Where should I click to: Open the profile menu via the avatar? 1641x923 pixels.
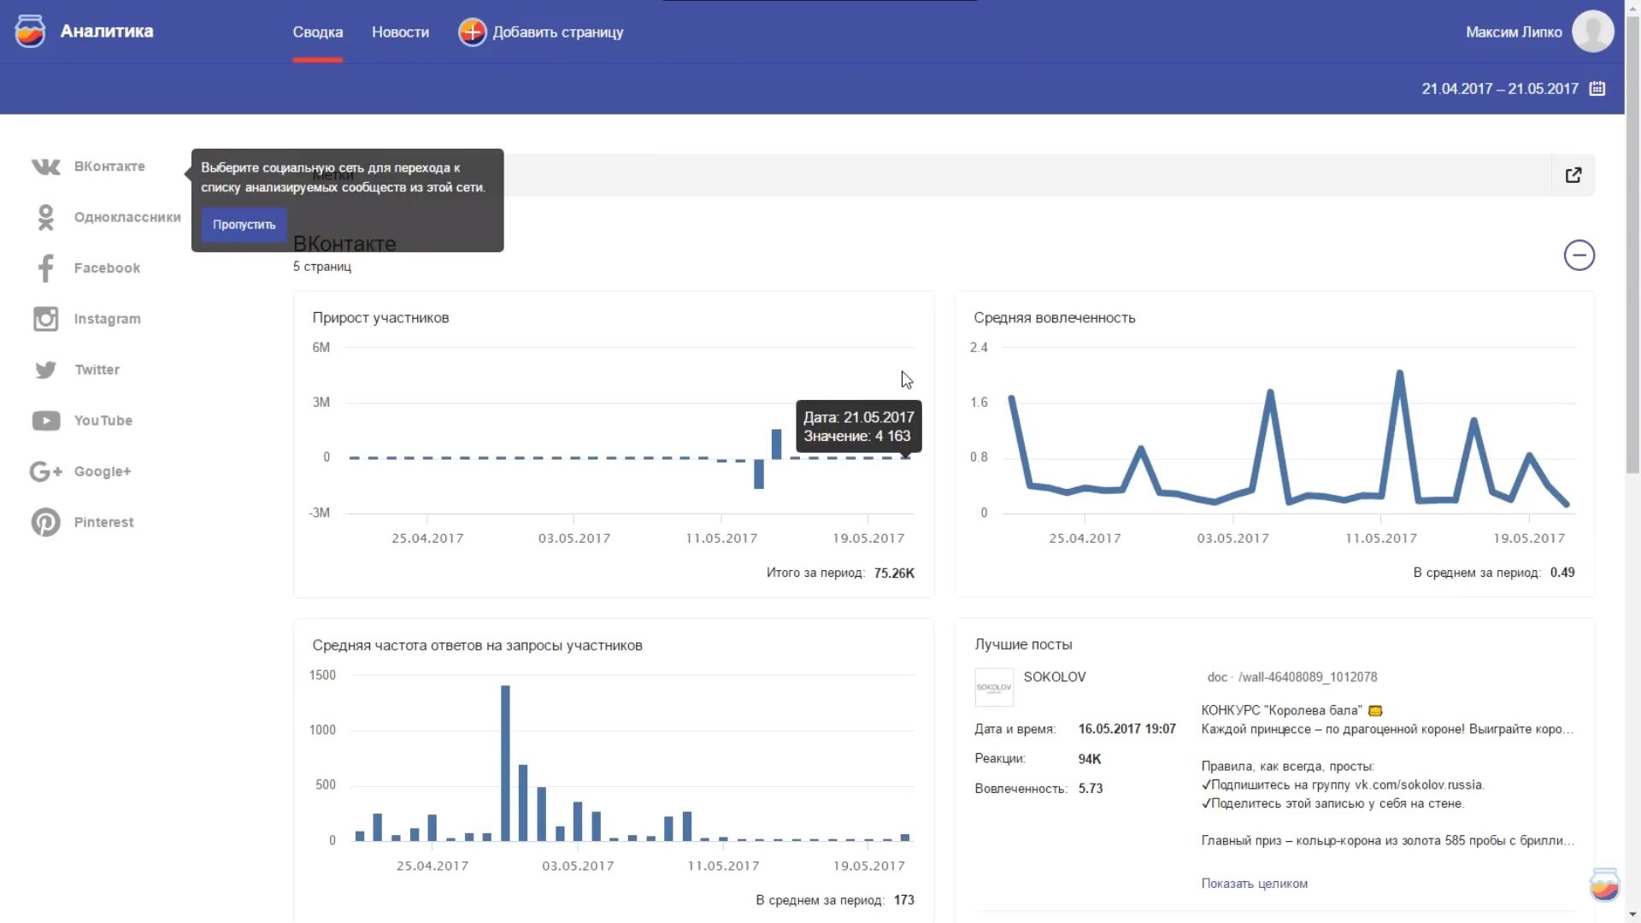[x=1592, y=31]
